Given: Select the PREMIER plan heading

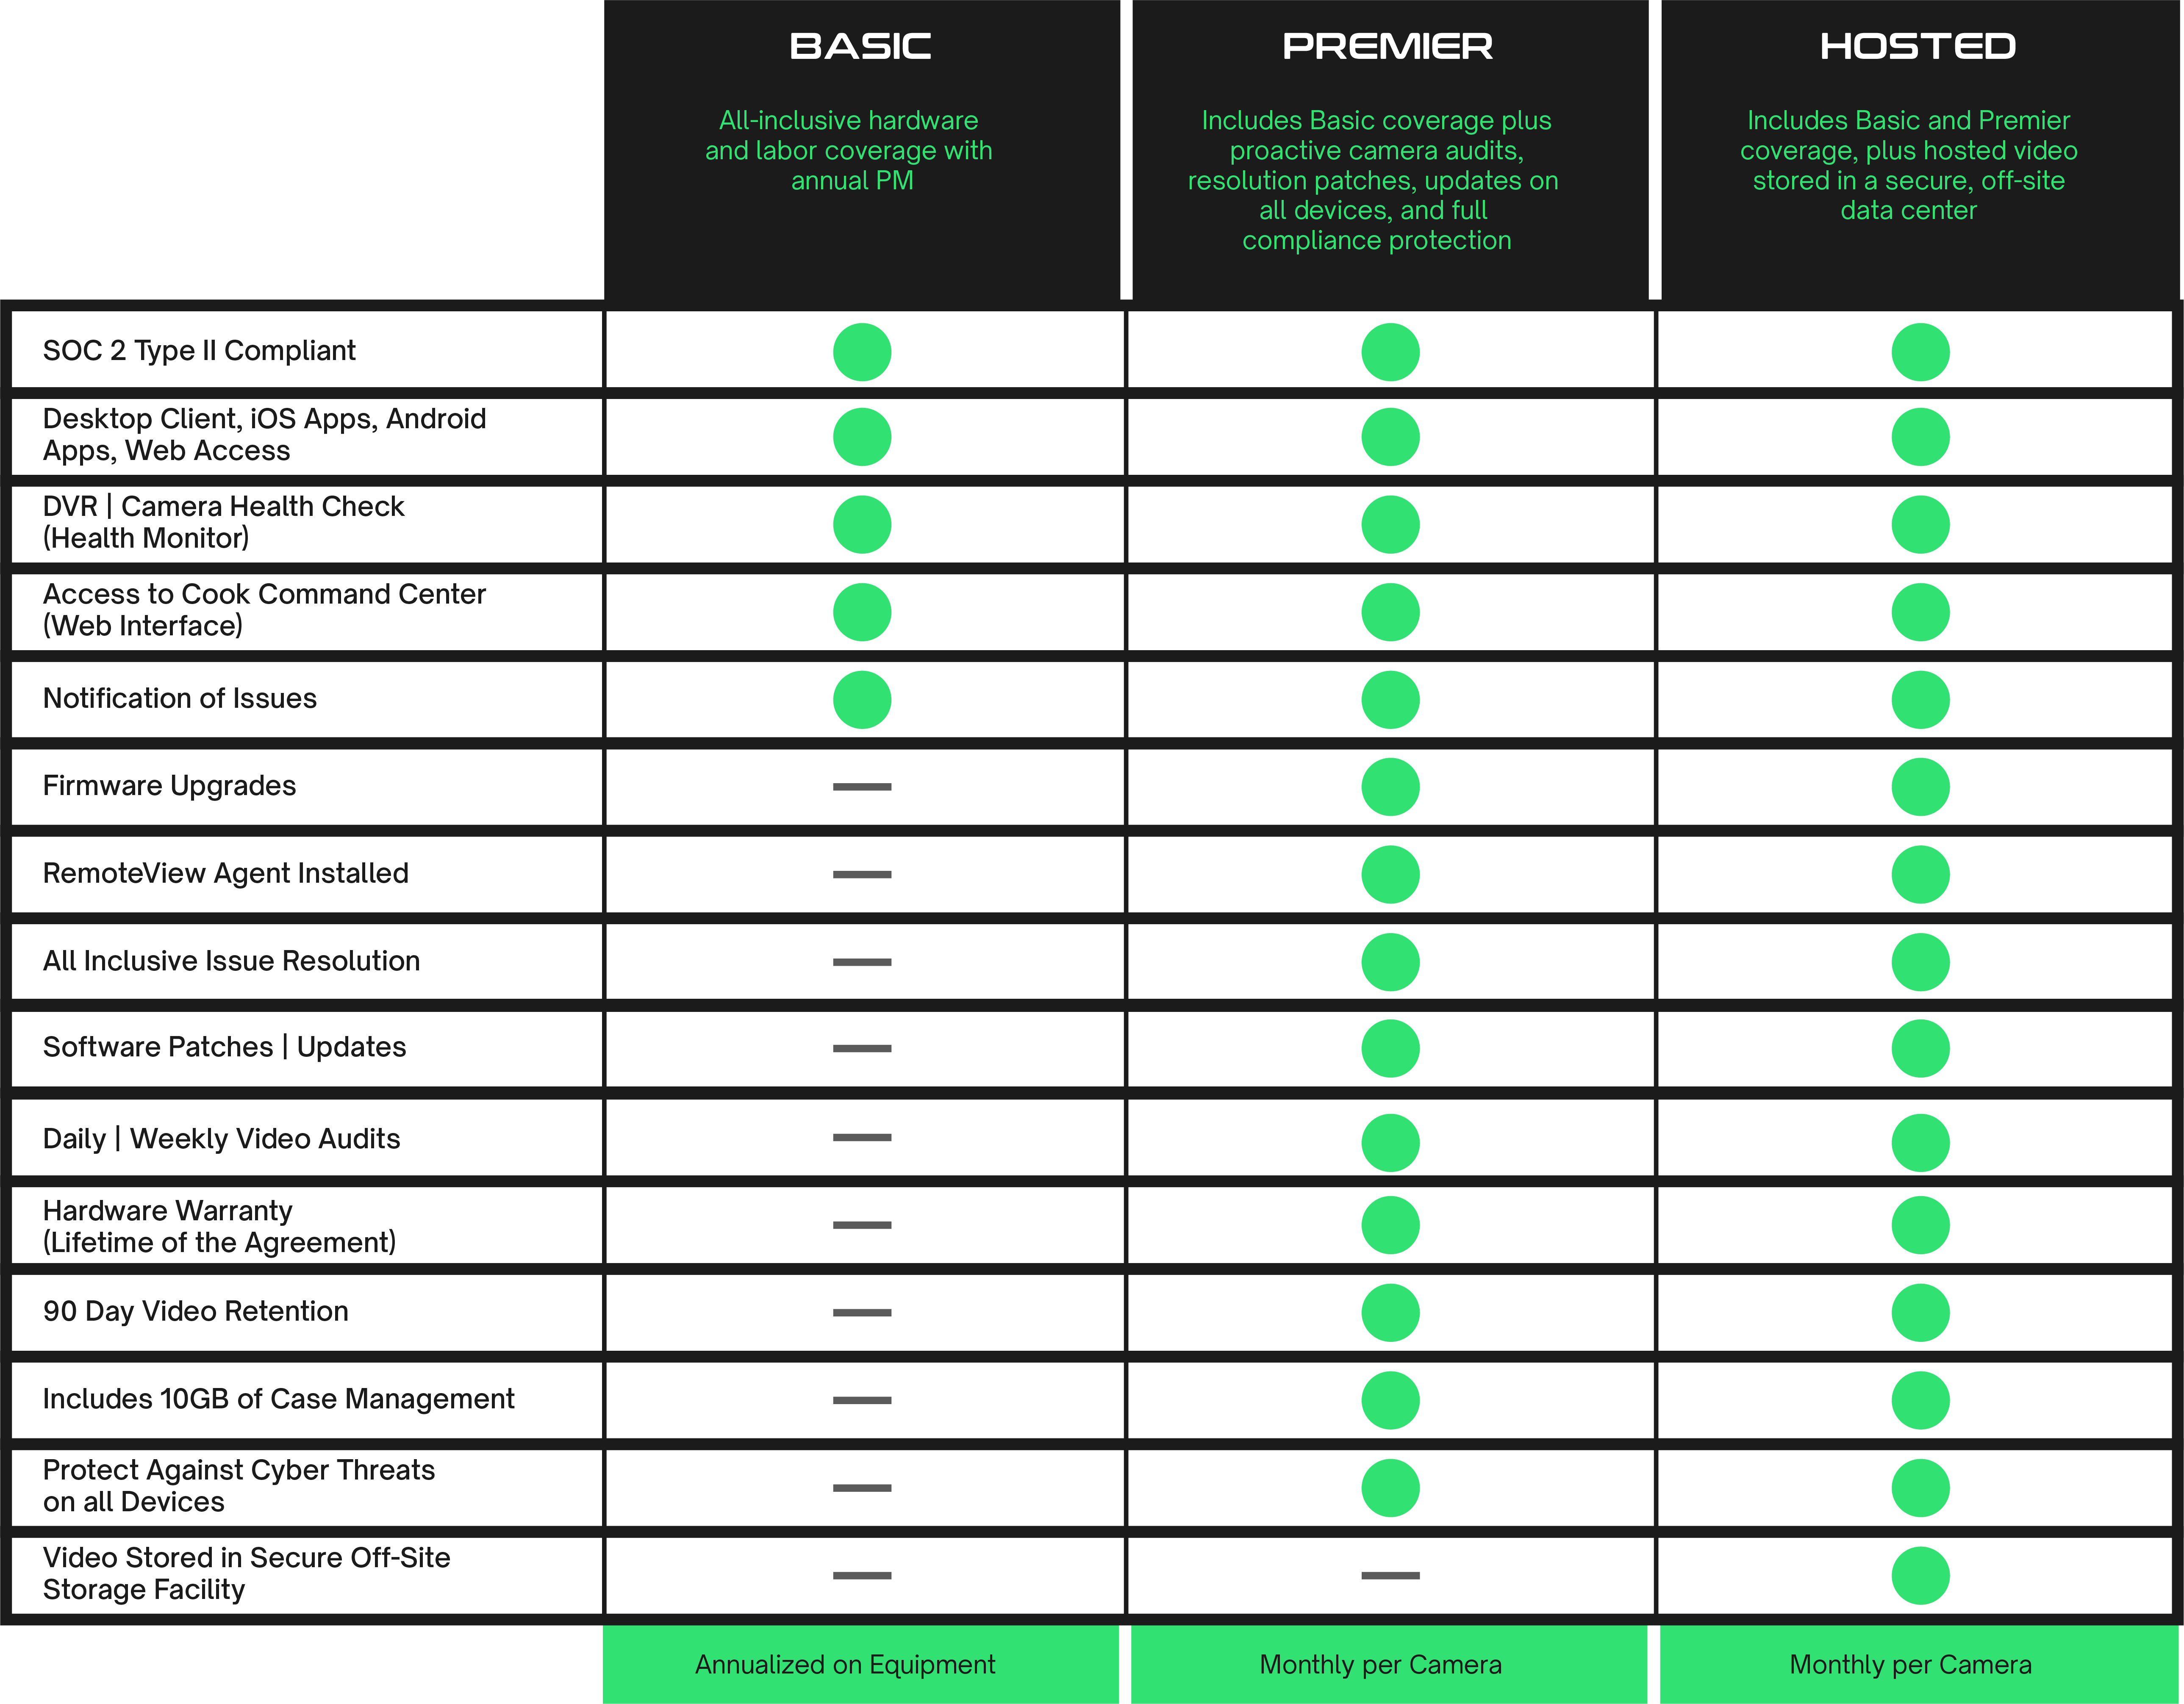Looking at the screenshot, I should tap(1387, 46).
